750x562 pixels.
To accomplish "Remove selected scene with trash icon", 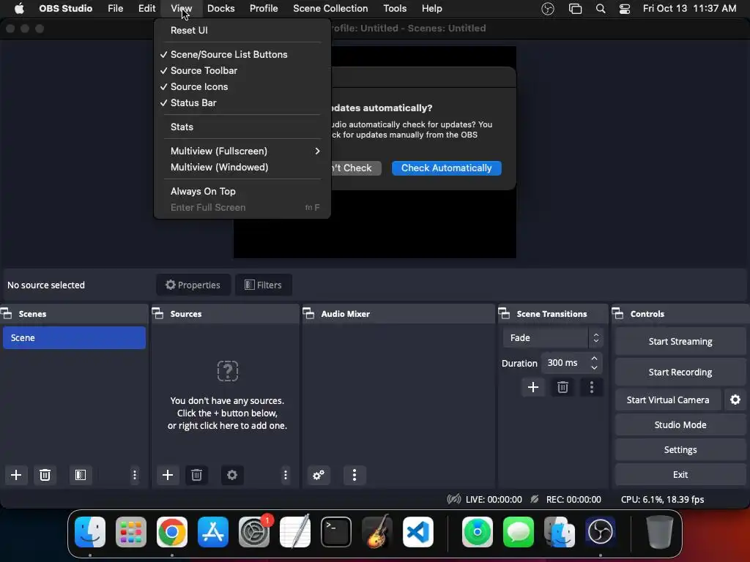I will click(45, 475).
